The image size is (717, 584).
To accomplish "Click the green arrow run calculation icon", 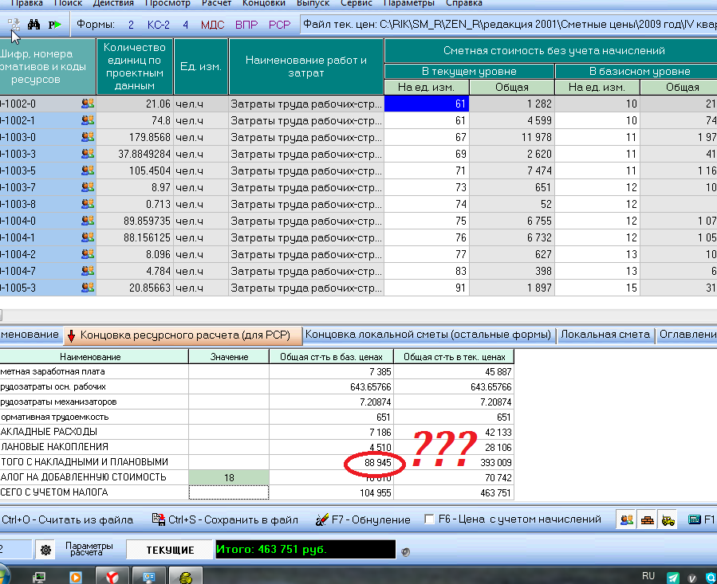I will [55, 25].
